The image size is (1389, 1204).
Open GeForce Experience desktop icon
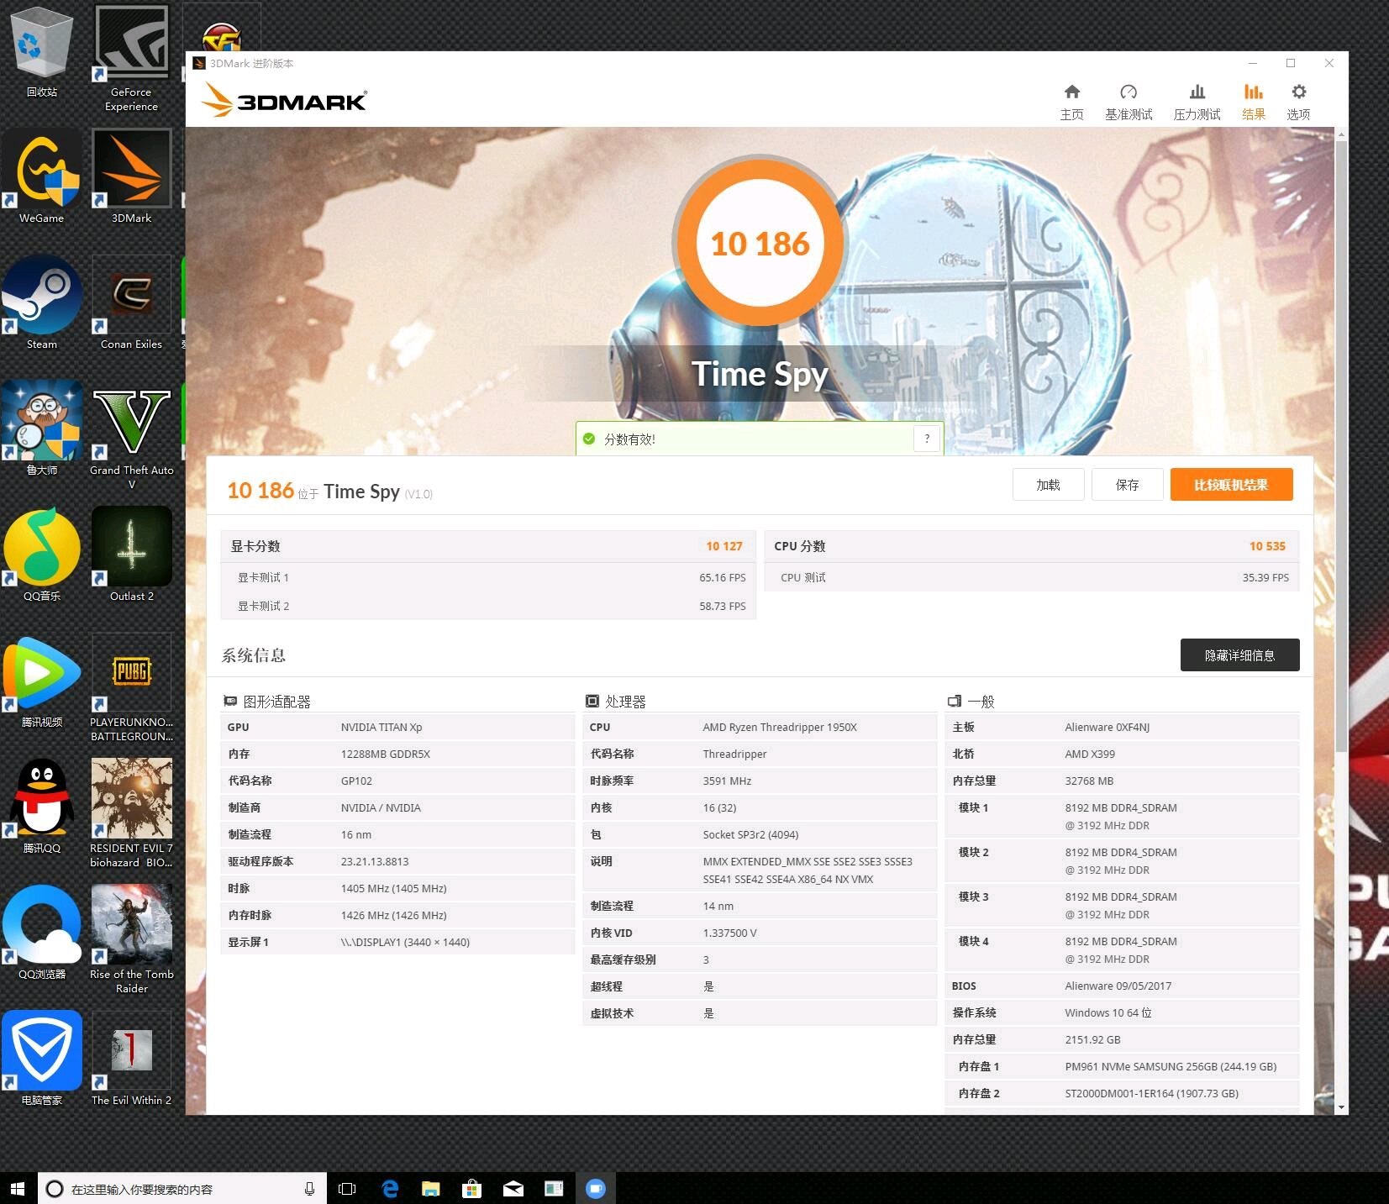click(132, 57)
